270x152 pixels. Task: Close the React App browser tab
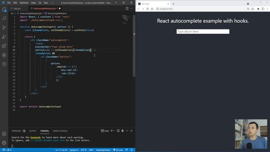[x=168, y=4]
